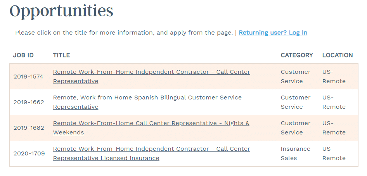The width and height of the screenshot is (367, 176).
Task: Click Customer Service category in the 2019-1682 row
Action: (295, 128)
